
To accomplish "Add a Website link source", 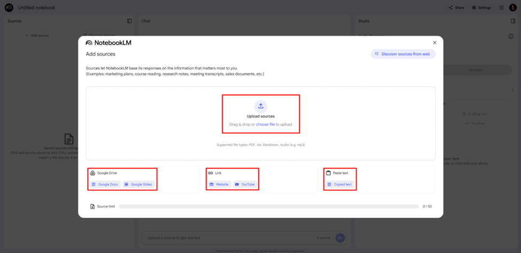I will tap(219, 185).
